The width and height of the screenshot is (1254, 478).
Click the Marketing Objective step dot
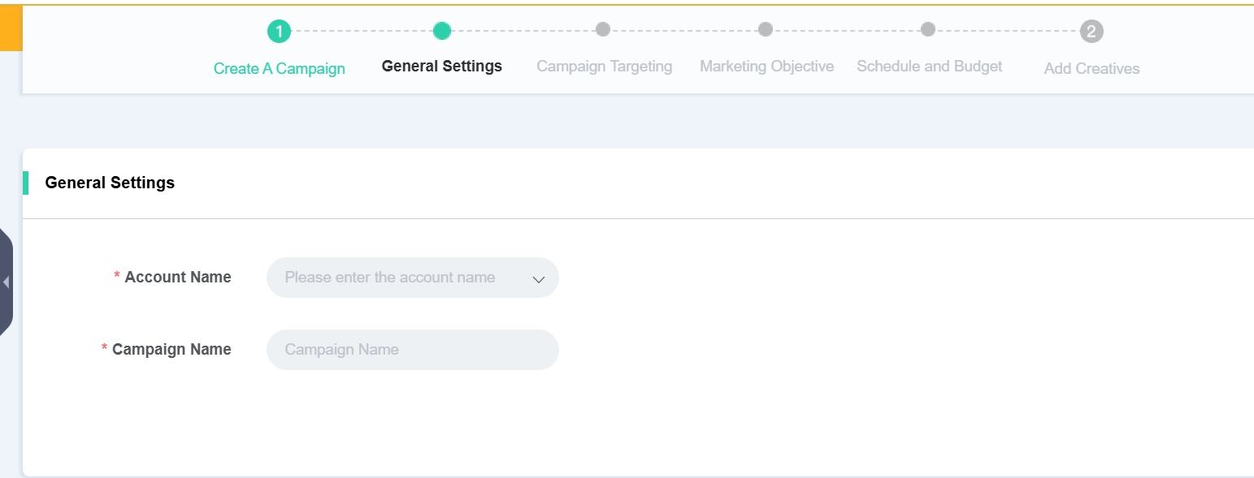pos(766,29)
